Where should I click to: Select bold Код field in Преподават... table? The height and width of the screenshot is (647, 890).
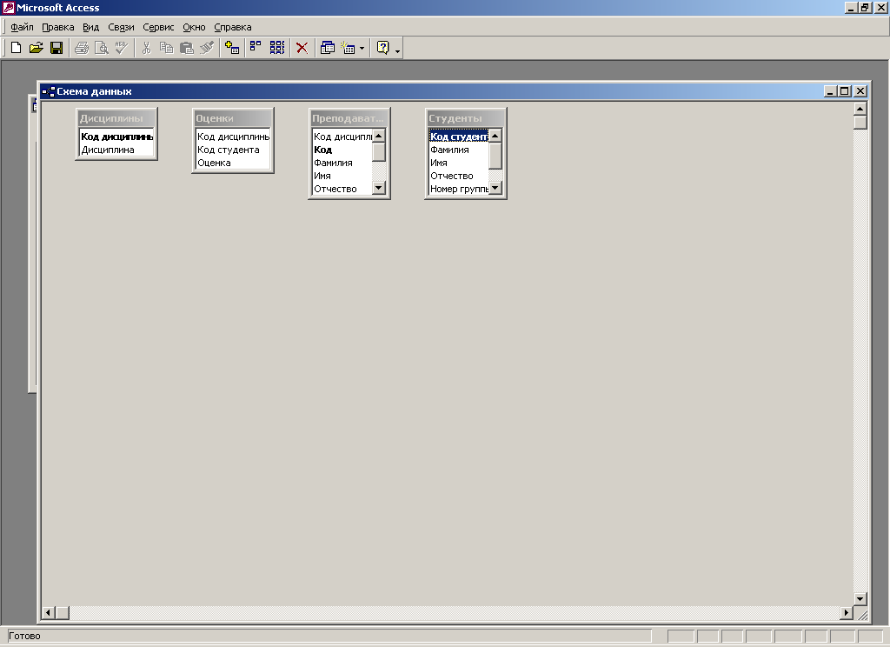tap(342, 150)
